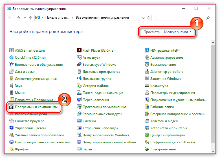The image size is (220, 158).
Task: Open Центр мобильности Windows link
Action: (x=106, y=135)
